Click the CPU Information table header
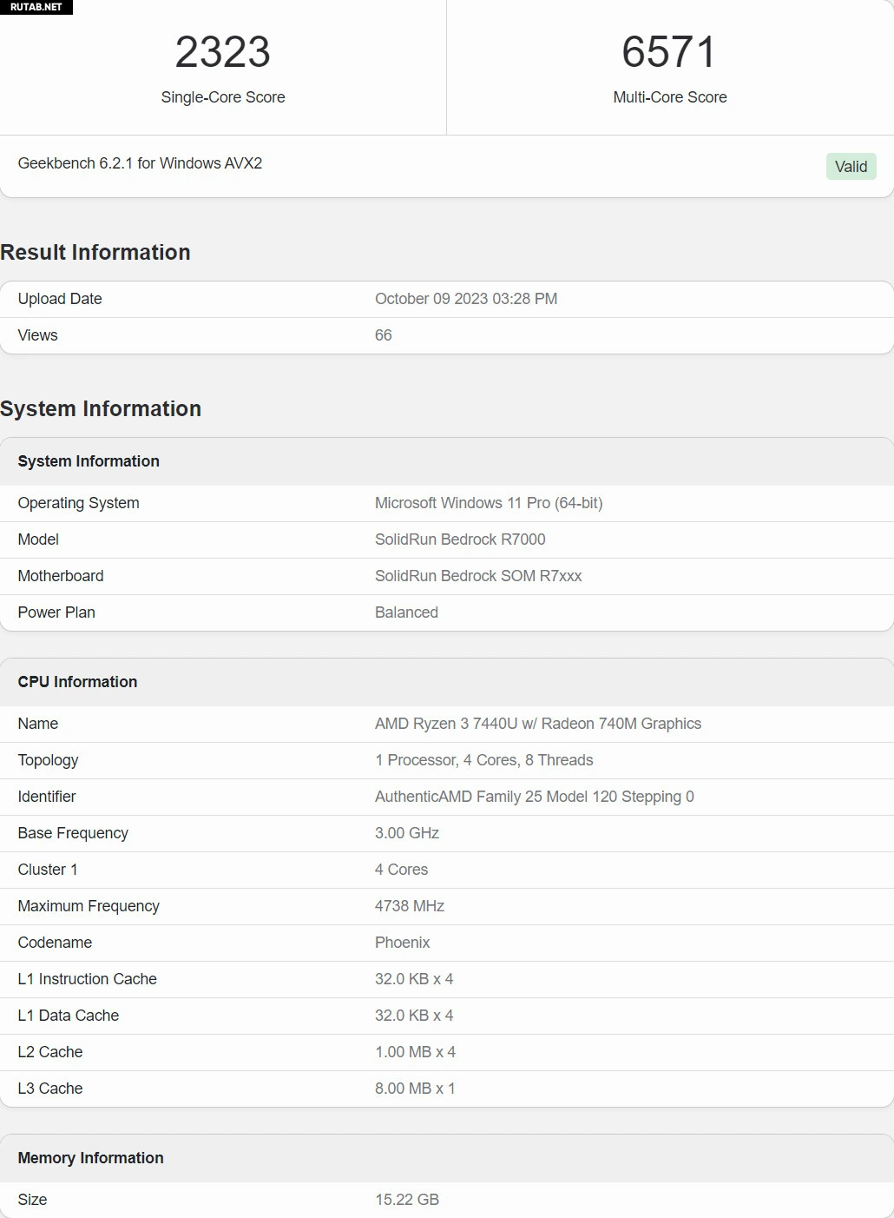Image resolution: width=894 pixels, height=1218 pixels. pos(77,682)
